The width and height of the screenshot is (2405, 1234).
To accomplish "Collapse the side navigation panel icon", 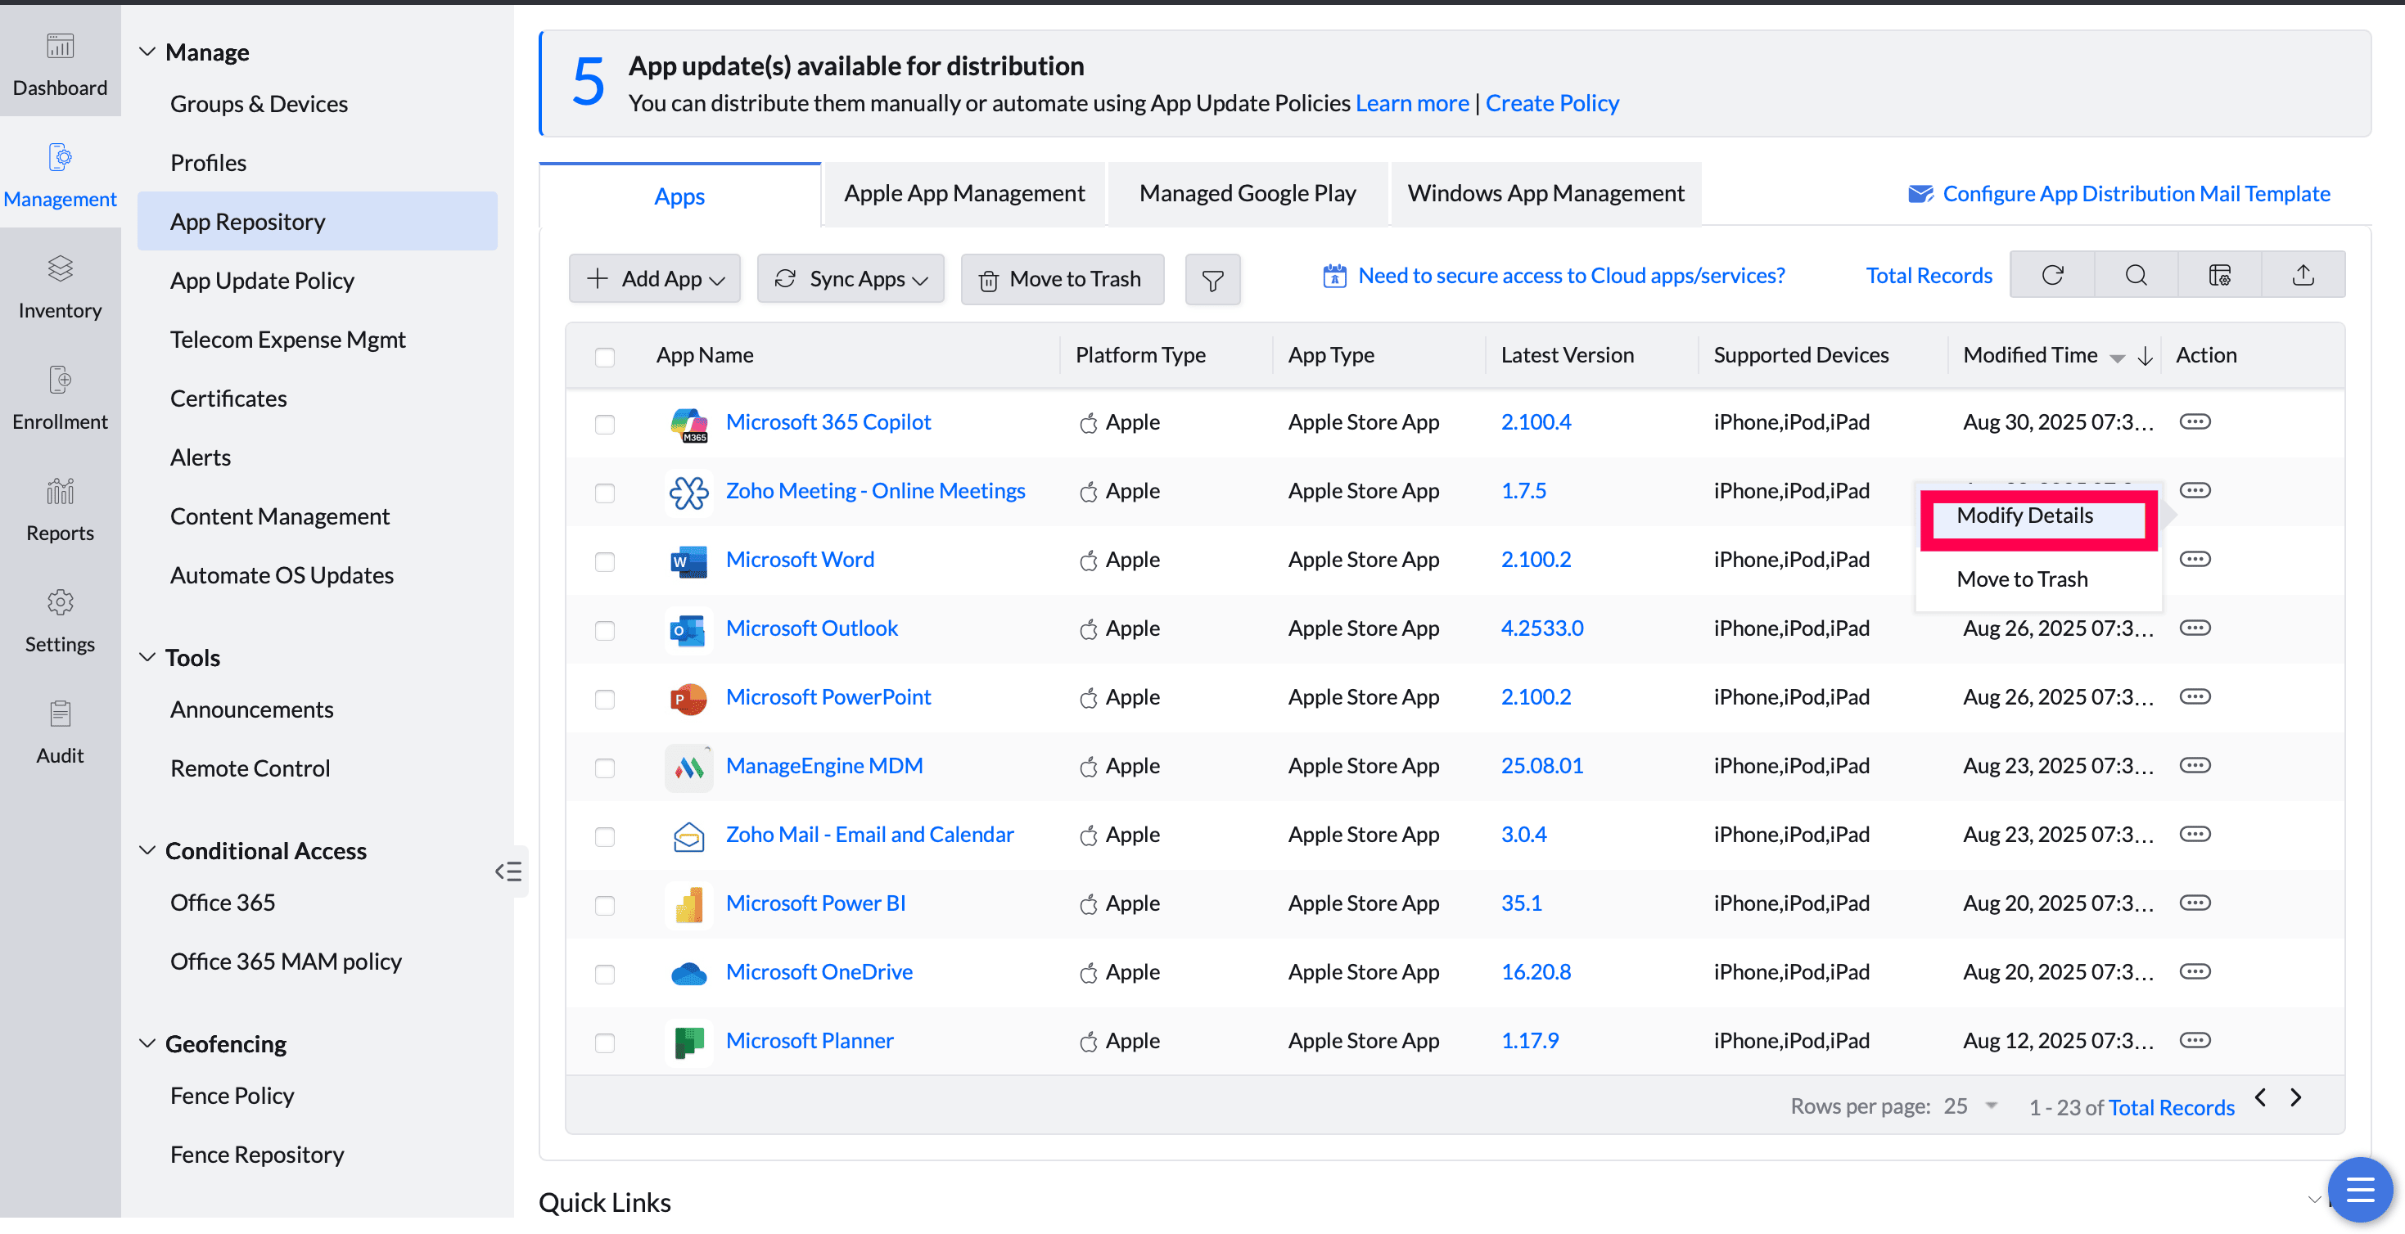I will click(509, 871).
